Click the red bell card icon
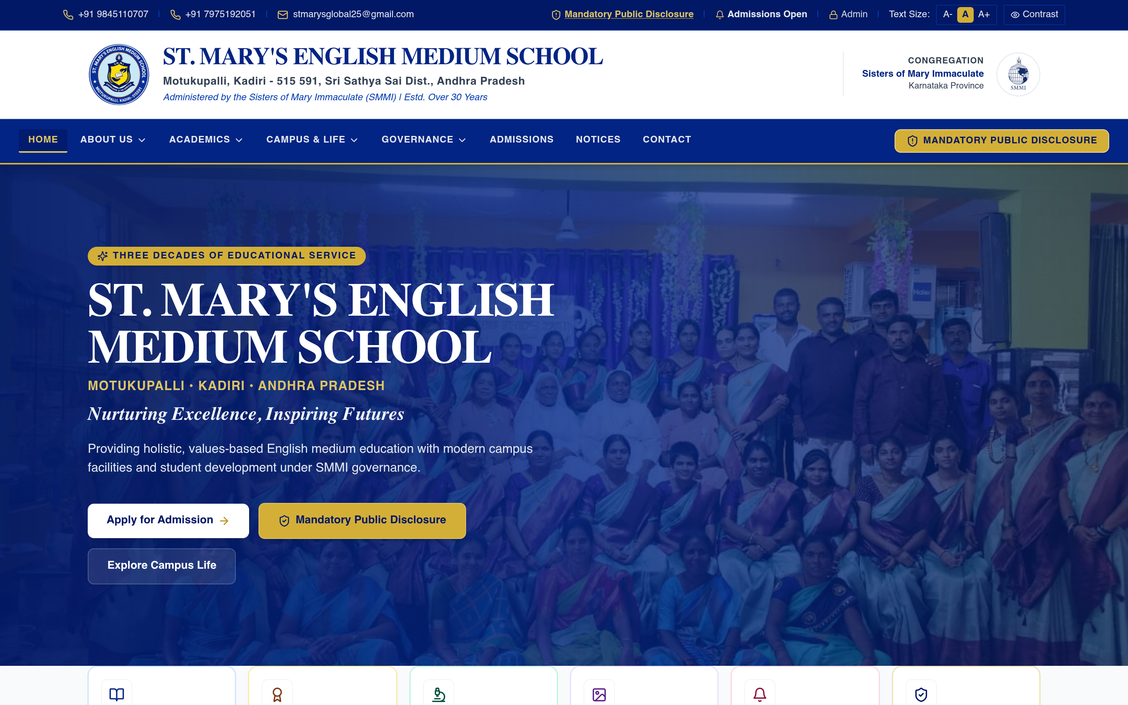1128x705 pixels. (760, 694)
